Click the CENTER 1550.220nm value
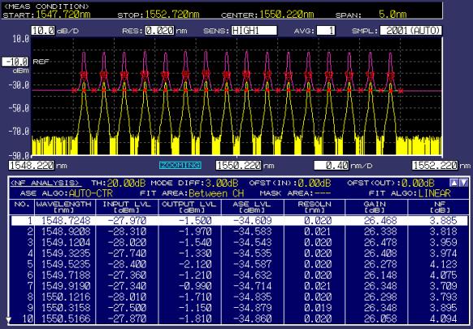This screenshot has width=473, height=329. tap(287, 15)
